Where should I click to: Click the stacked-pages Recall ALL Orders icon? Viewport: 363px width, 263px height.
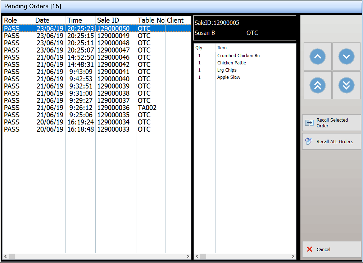point(308,141)
